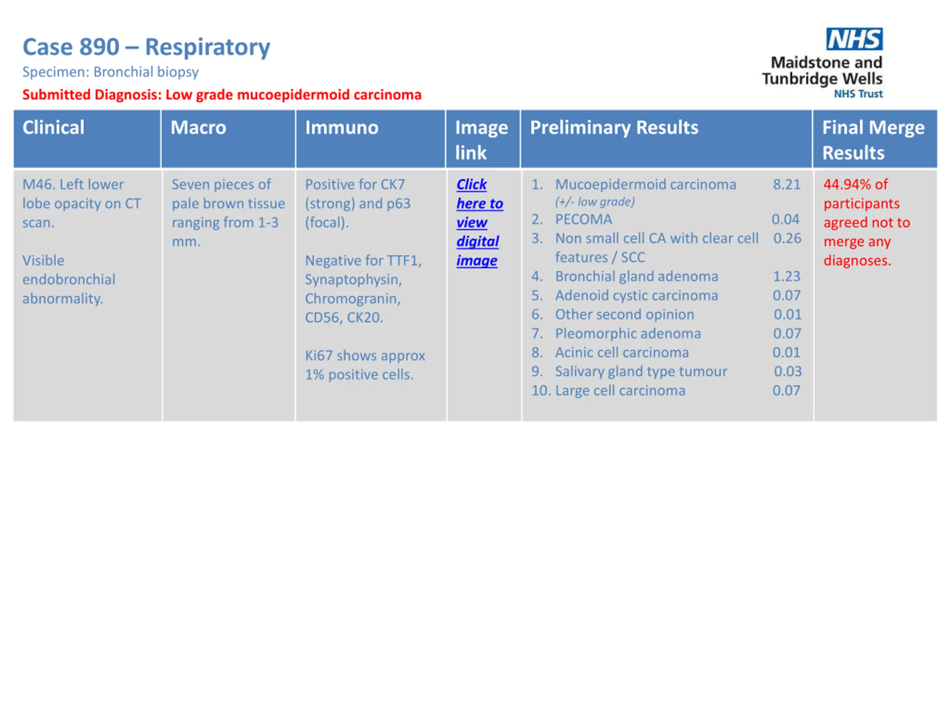Select 'Negative for TTF1, Synaptophysin' paragraph
This screenshot has height=713, width=951.
coord(363,289)
